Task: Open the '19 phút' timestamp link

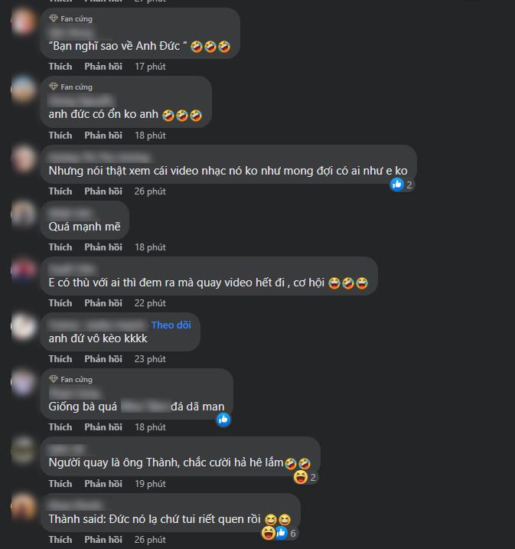Action: pos(150,483)
